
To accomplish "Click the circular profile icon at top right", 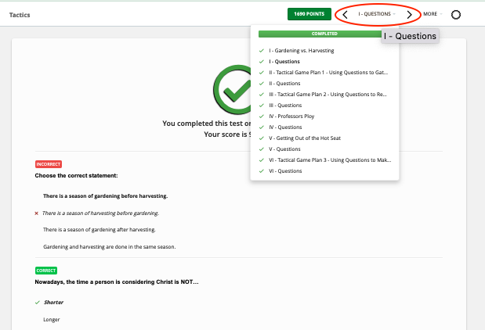I will click(457, 14).
